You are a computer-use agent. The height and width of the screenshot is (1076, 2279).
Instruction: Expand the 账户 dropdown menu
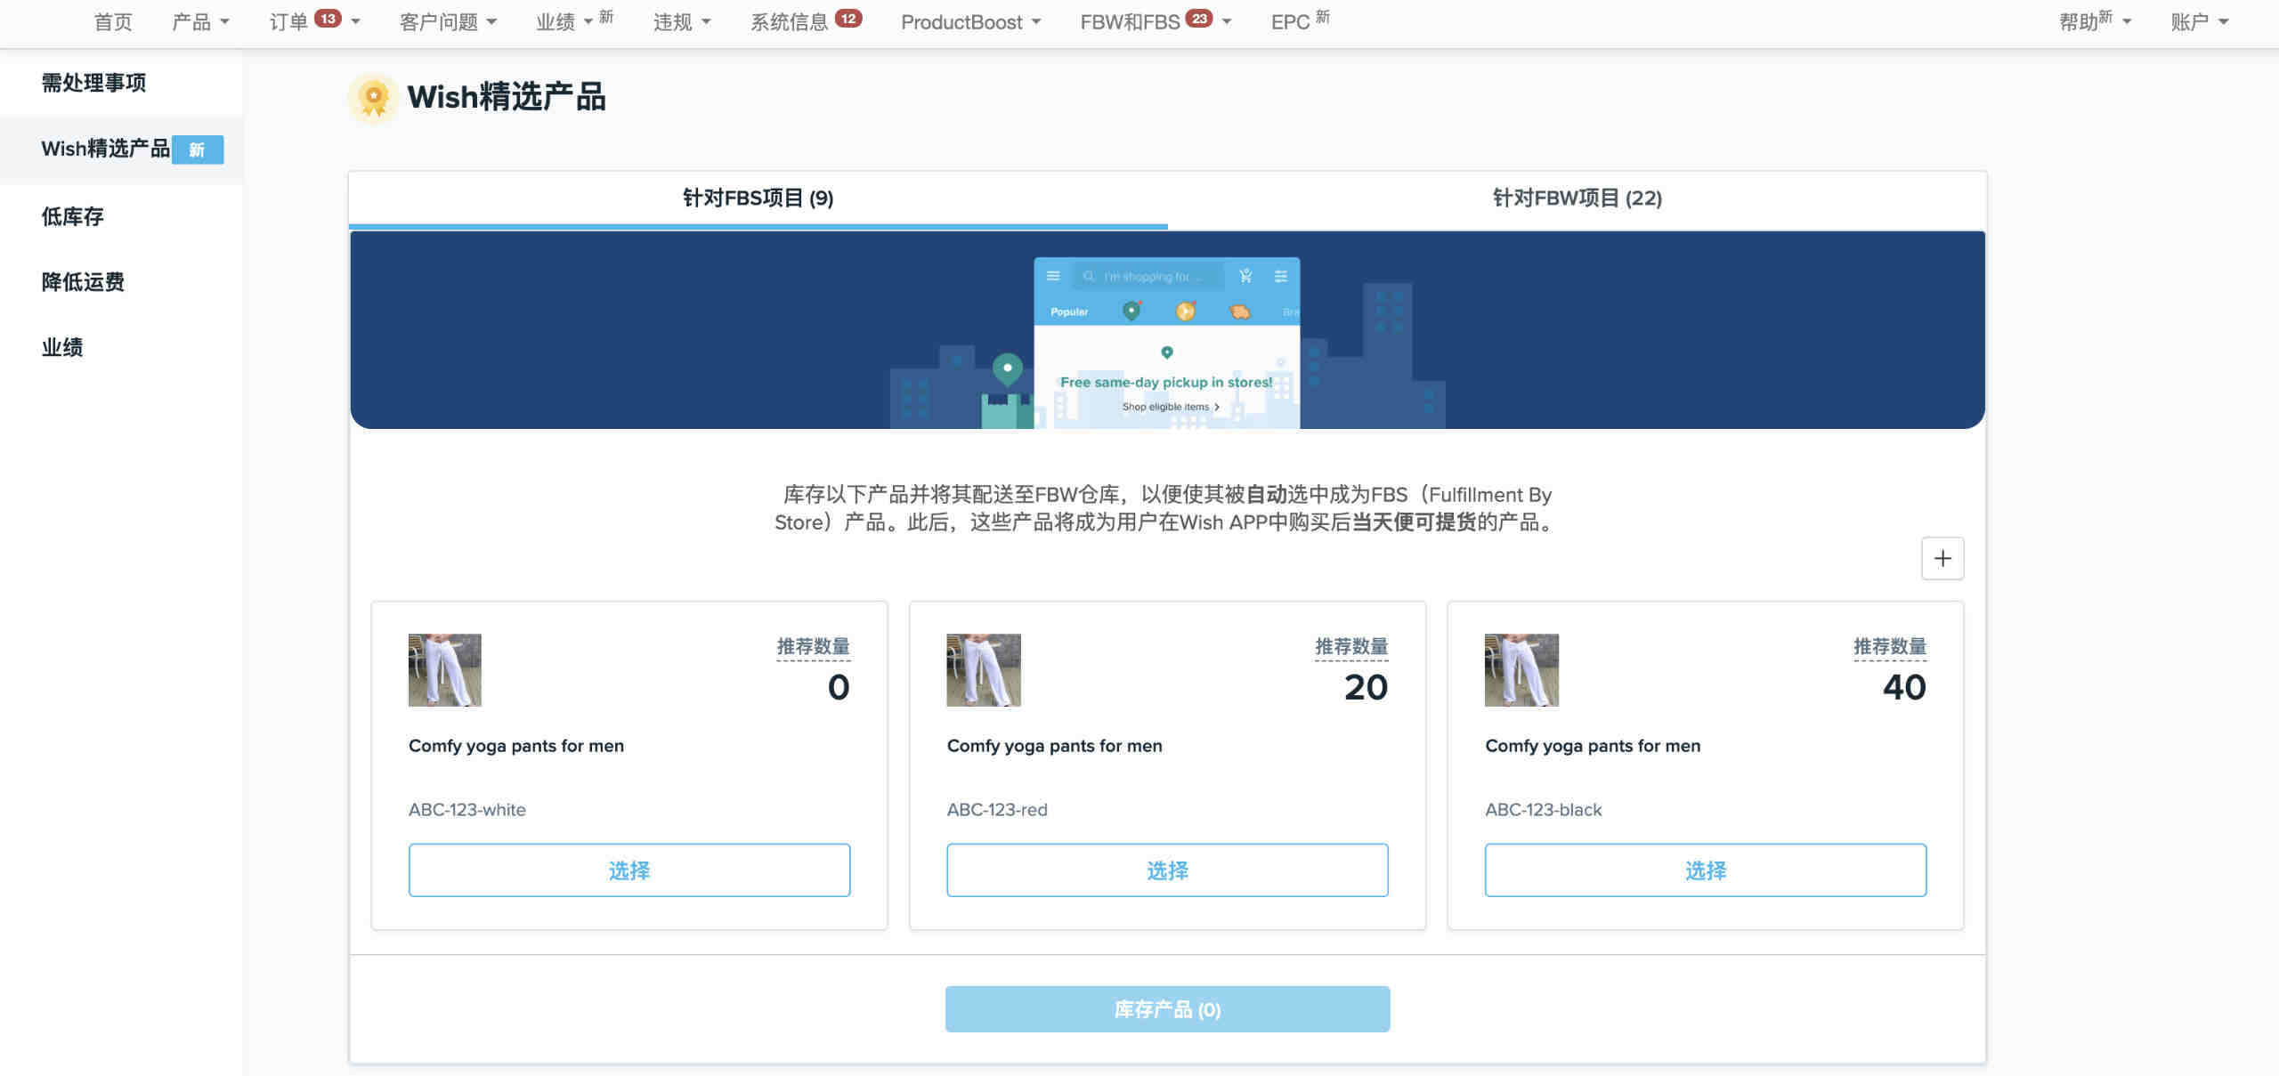pos(2199,21)
